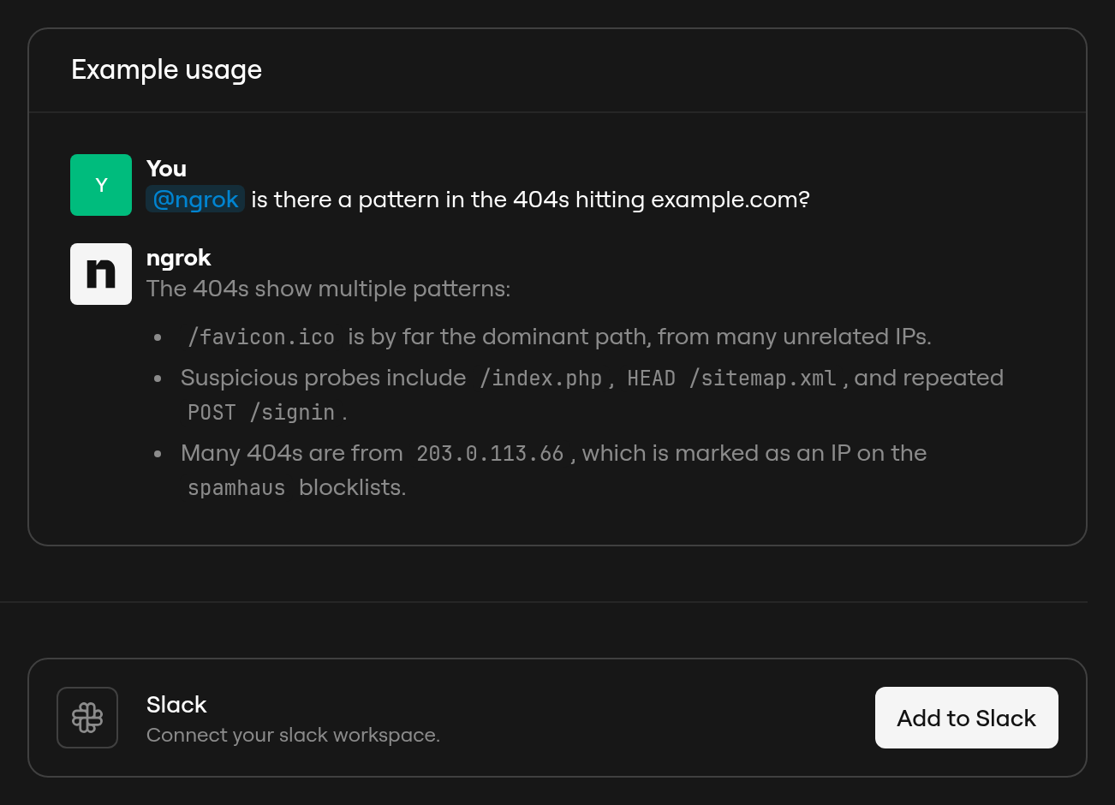Click the You sender name
Viewport: 1115px width, 805px height.
tap(166, 169)
